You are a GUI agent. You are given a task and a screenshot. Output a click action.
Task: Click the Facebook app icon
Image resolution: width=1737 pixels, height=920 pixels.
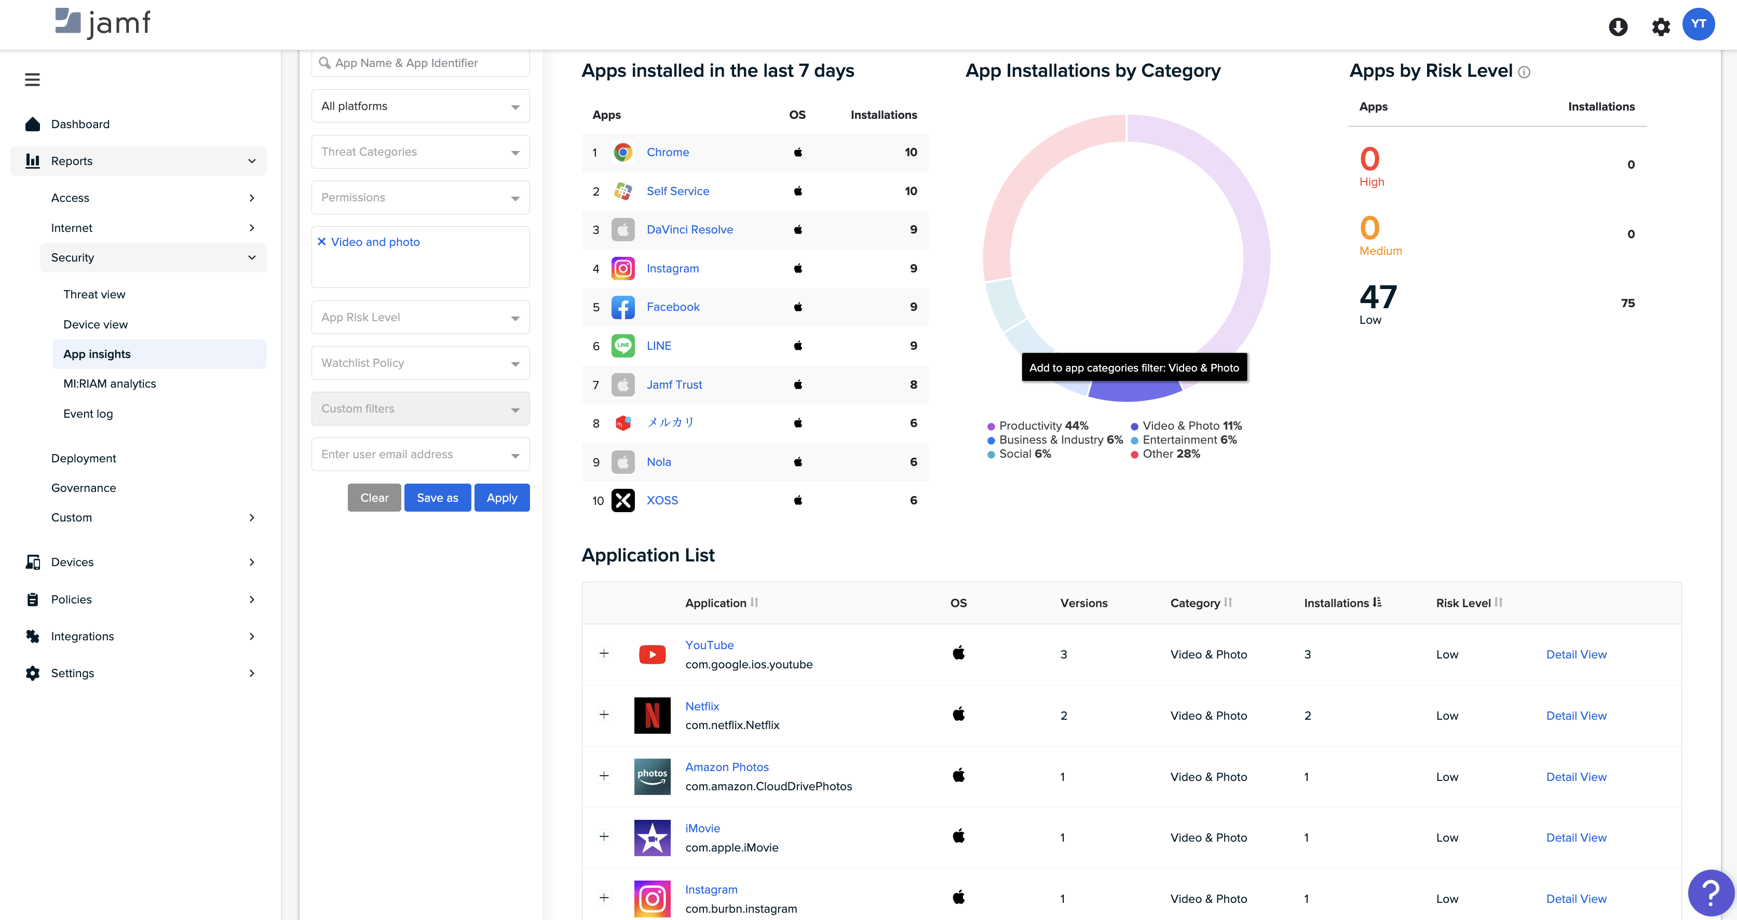coord(622,307)
